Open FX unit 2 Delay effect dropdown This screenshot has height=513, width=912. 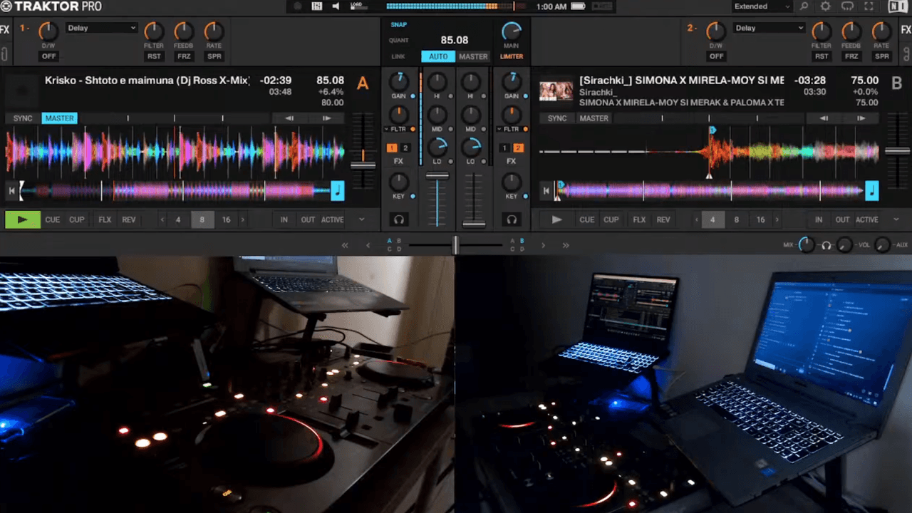click(769, 28)
